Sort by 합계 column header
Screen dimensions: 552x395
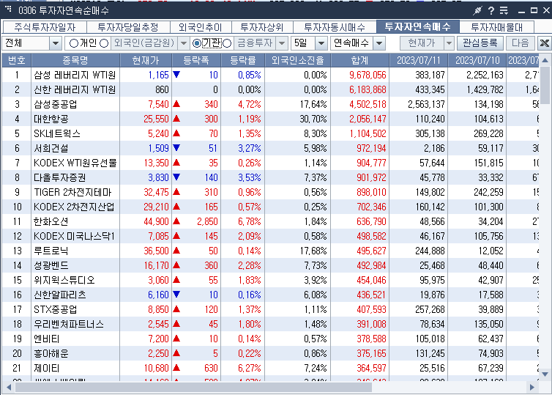click(359, 60)
